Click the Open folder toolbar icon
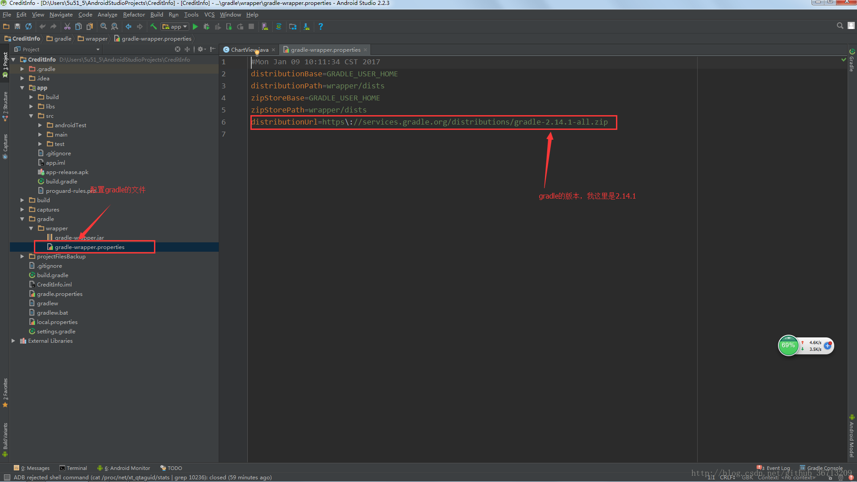The width and height of the screenshot is (857, 482). [6, 27]
